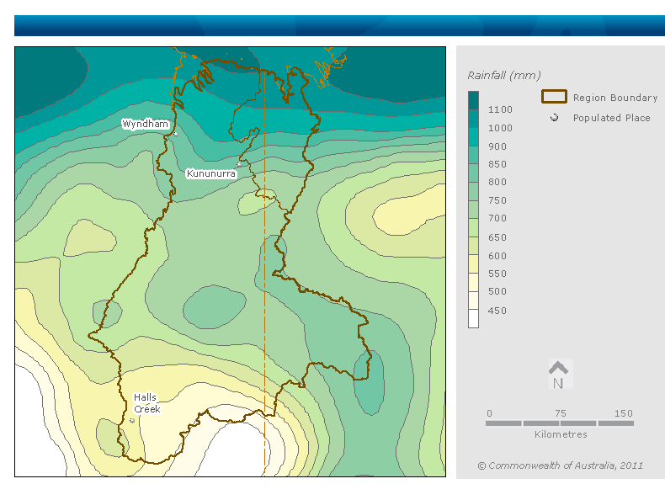Click the 550 rainfall legend value
This screenshot has height=500, width=665.
click(x=497, y=274)
